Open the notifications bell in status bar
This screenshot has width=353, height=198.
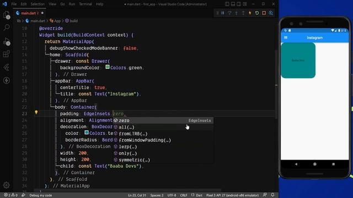click(x=272, y=195)
